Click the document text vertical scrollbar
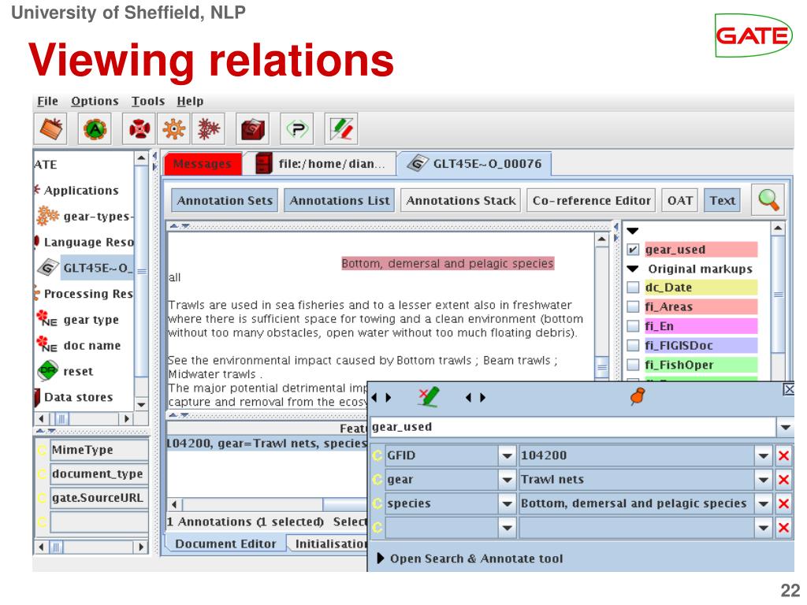 [x=601, y=306]
